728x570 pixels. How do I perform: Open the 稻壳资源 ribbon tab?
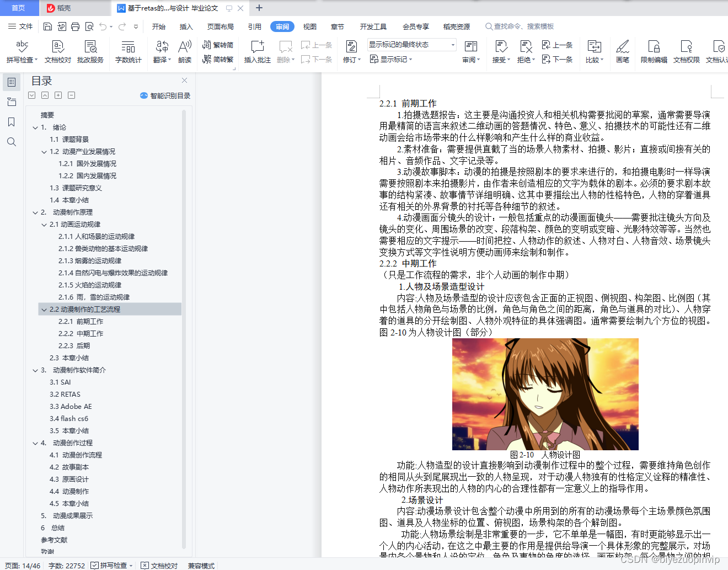(x=457, y=26)
